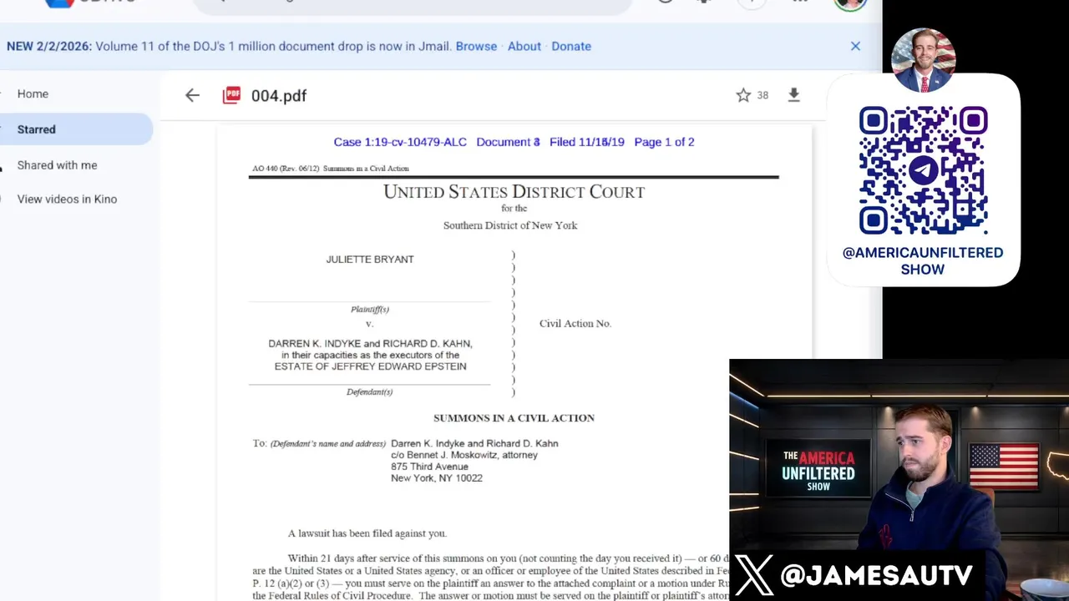Click the X logo beside @JAMESAUTV
Viewport: 1069px width, 601px height.
(x=753, y=575)
